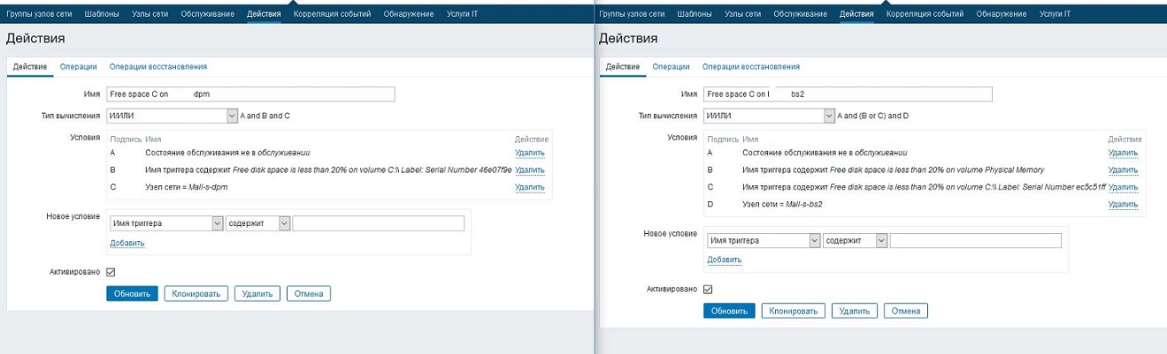Screen dimensions: 1167x354
Task: Remove condition D Mall-s-bs2 in right window
Action: pyautogui.click(x=1123, y=205)
